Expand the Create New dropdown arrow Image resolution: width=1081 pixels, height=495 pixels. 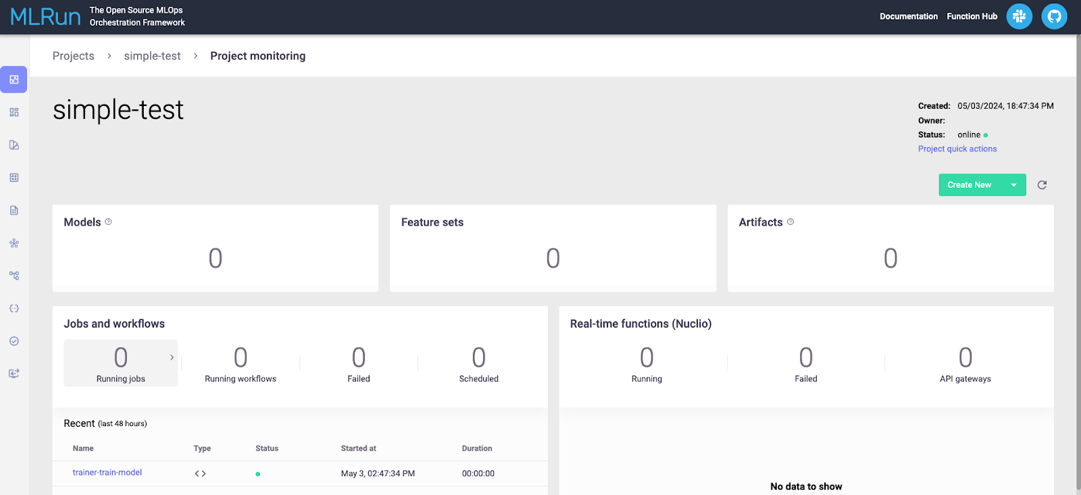(1013, 185)
